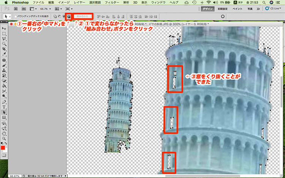Image resolution: width=285 pixels, height=178 pixels.
Task: Select the Eyedropper tool
Action: pos(4,54)
